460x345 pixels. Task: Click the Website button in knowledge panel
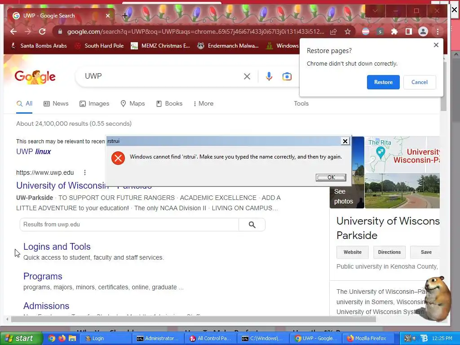(x=352, y=252)
